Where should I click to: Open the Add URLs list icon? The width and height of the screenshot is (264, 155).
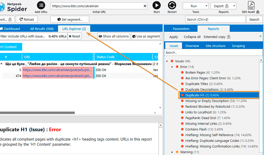point(41,5)
